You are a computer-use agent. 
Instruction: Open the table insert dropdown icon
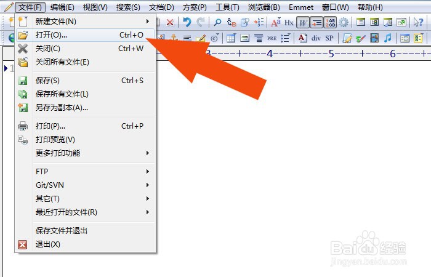[x=231, y=38]
